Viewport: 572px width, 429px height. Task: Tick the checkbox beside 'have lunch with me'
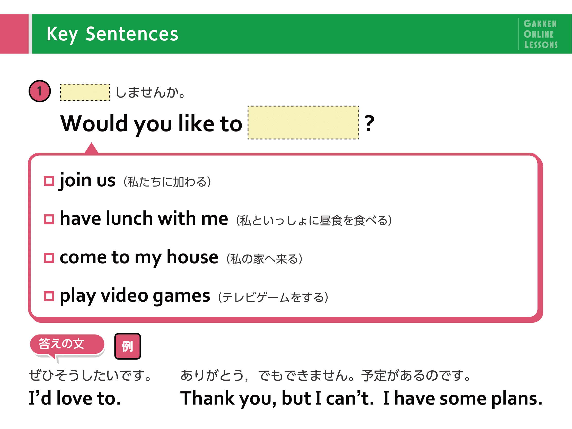click(x=49, y=219)
